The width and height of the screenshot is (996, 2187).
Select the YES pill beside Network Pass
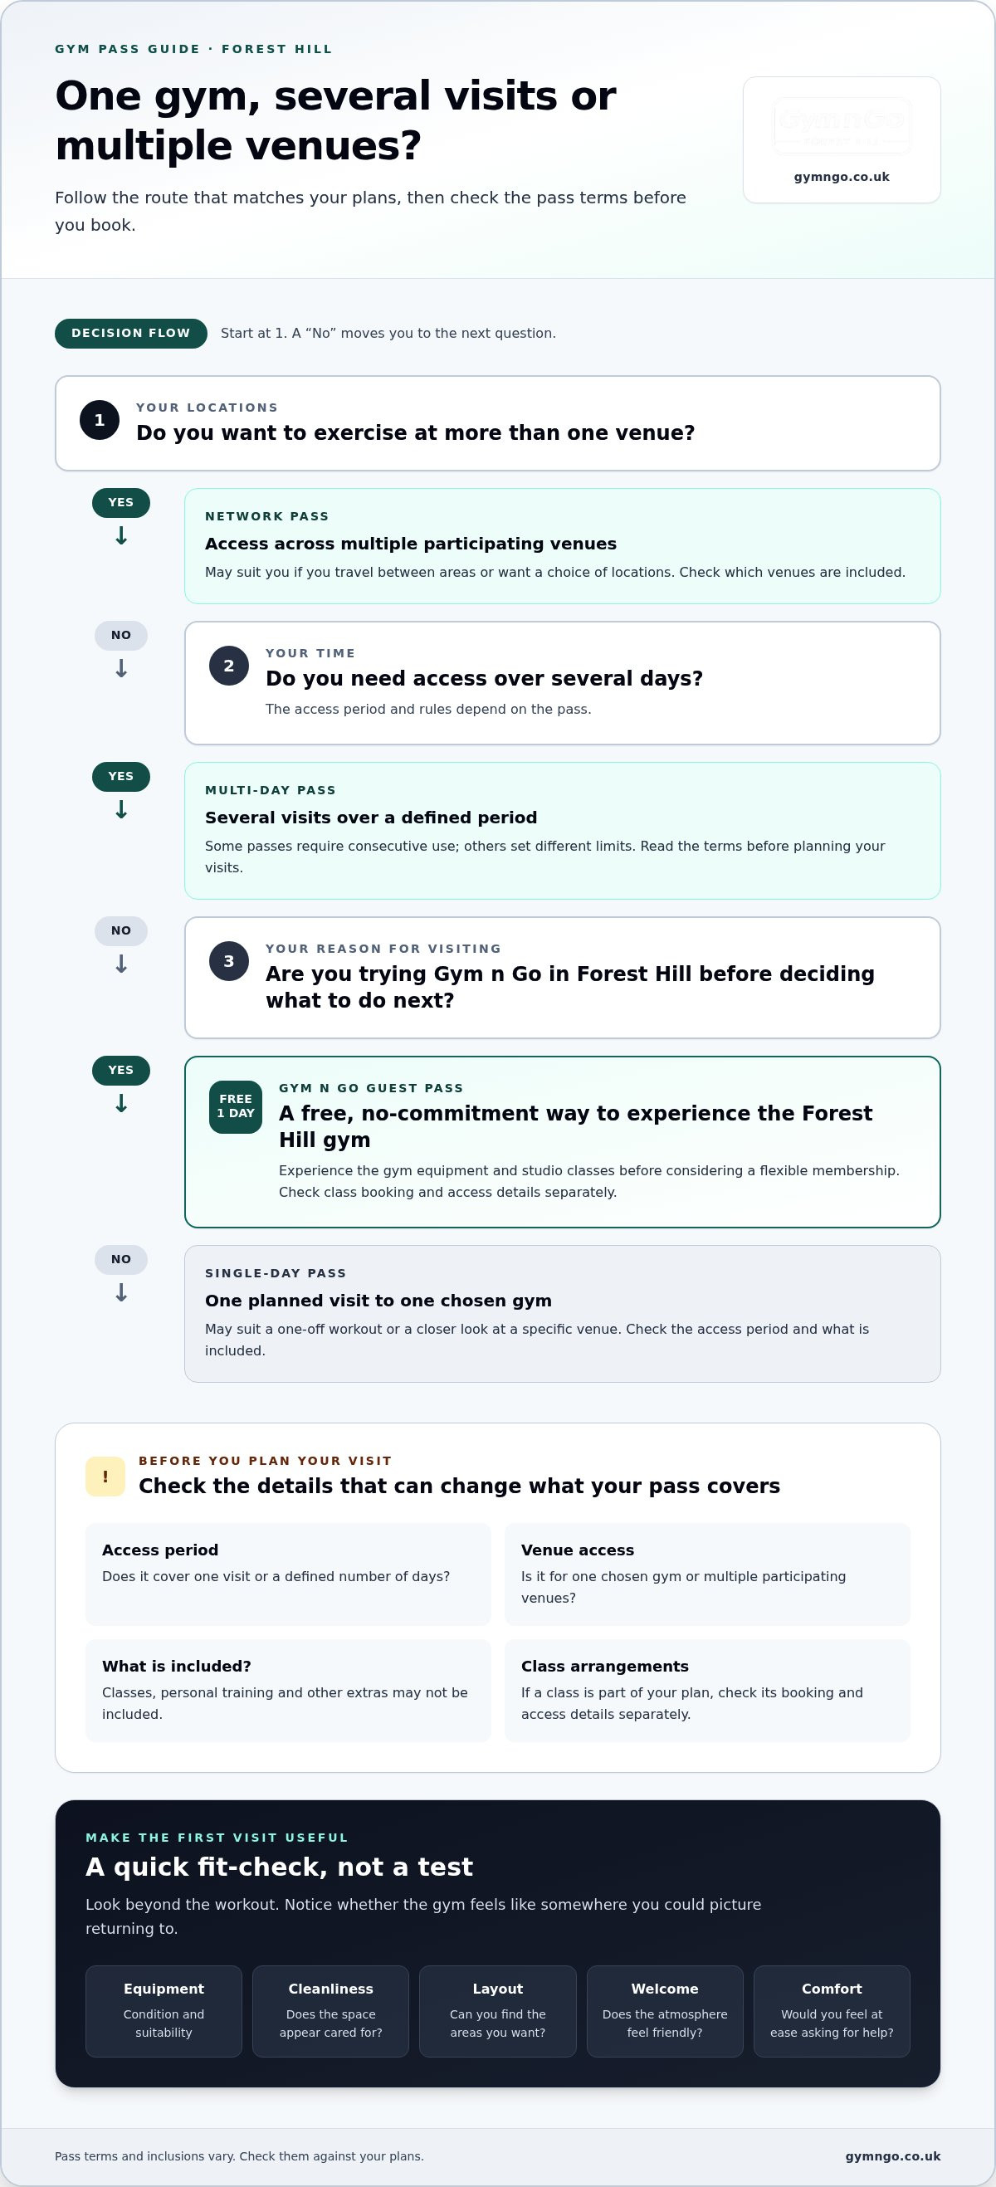(x=120, y=503)
